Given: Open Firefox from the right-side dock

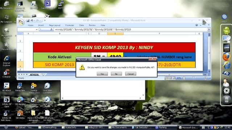Looking at the screenshot, I should [x=226, y=56].
